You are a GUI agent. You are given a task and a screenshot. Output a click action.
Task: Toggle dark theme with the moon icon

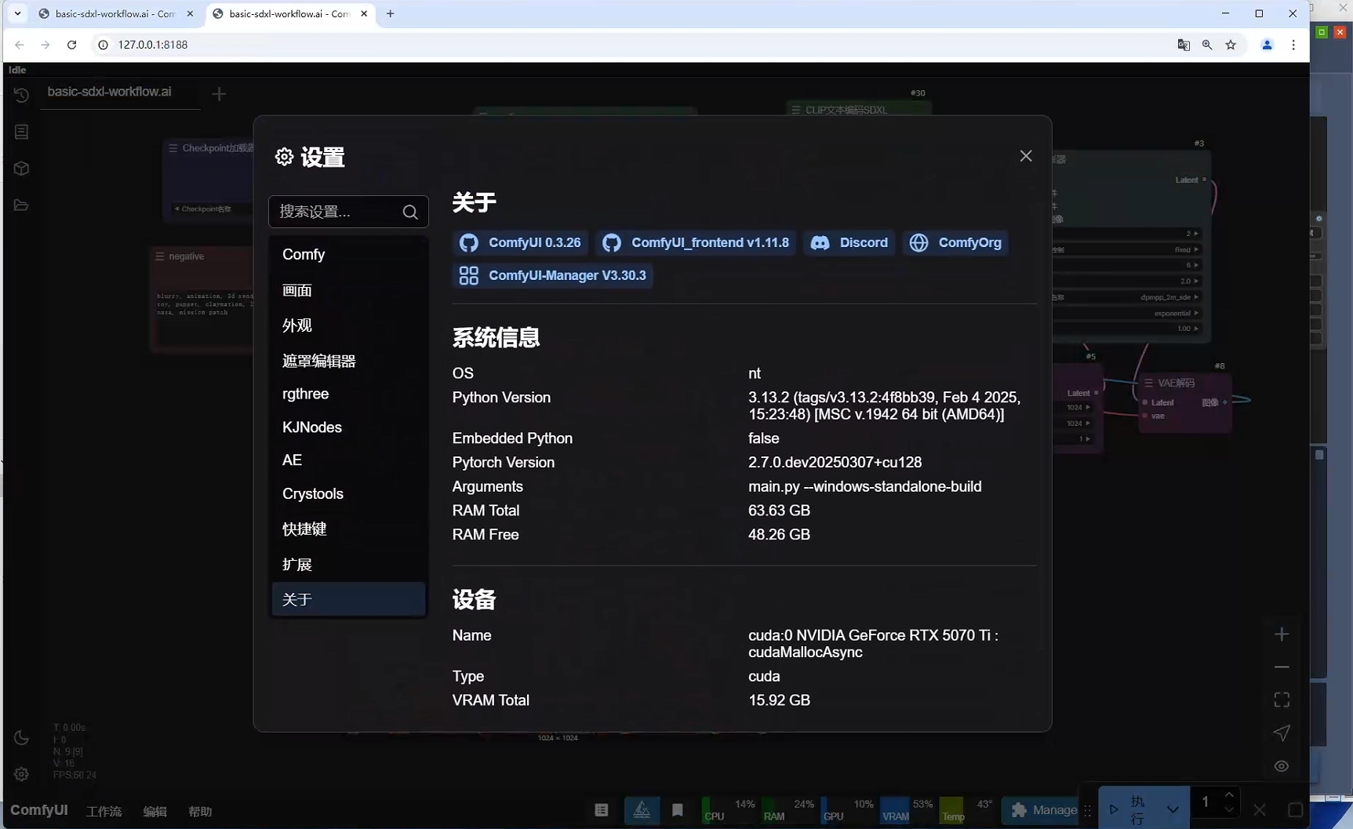21,738
